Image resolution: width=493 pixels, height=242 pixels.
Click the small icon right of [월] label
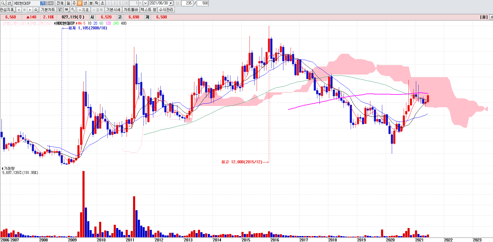coord(491,17)
